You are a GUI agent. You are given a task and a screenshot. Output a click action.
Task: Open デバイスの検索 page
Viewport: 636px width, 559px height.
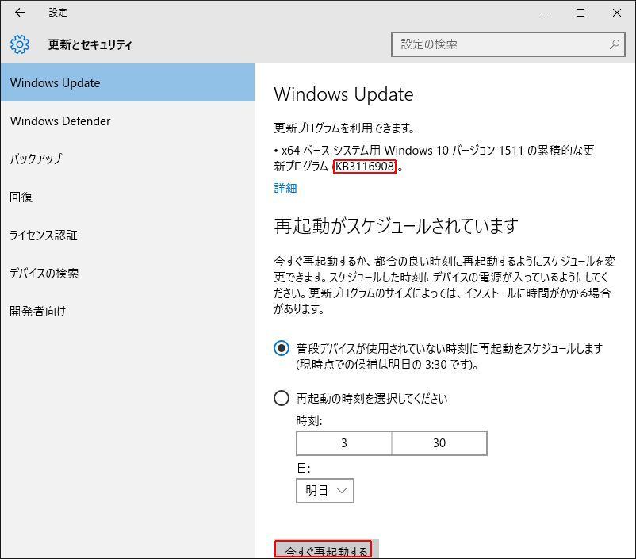click(x=44, y=274)
